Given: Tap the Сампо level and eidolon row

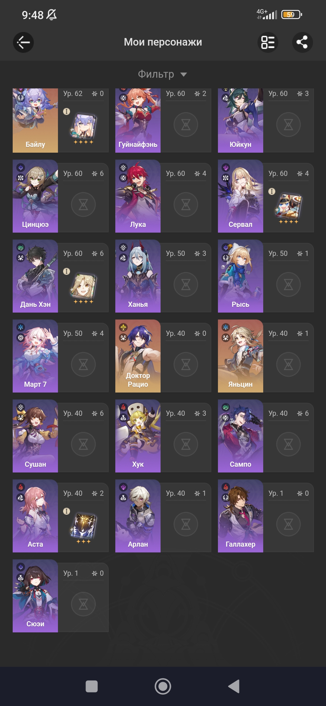Looking at the screenshot, I should click(x=289, y=413).
